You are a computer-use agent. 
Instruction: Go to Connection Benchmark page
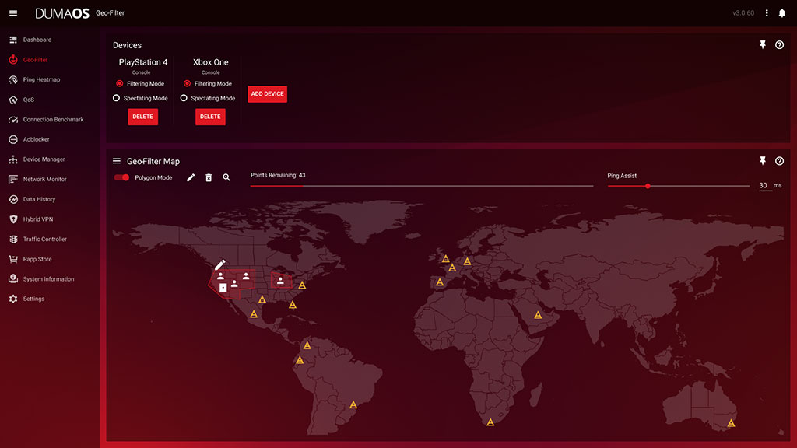point(54,119)
